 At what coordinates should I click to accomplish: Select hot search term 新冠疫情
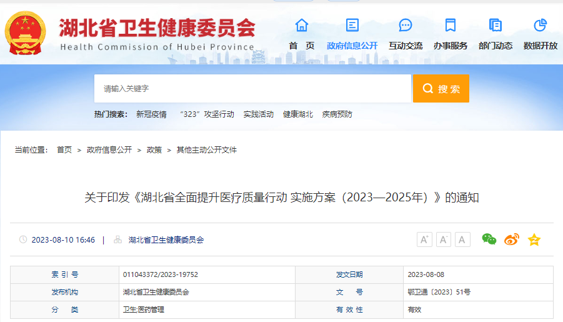coord(151,114)
